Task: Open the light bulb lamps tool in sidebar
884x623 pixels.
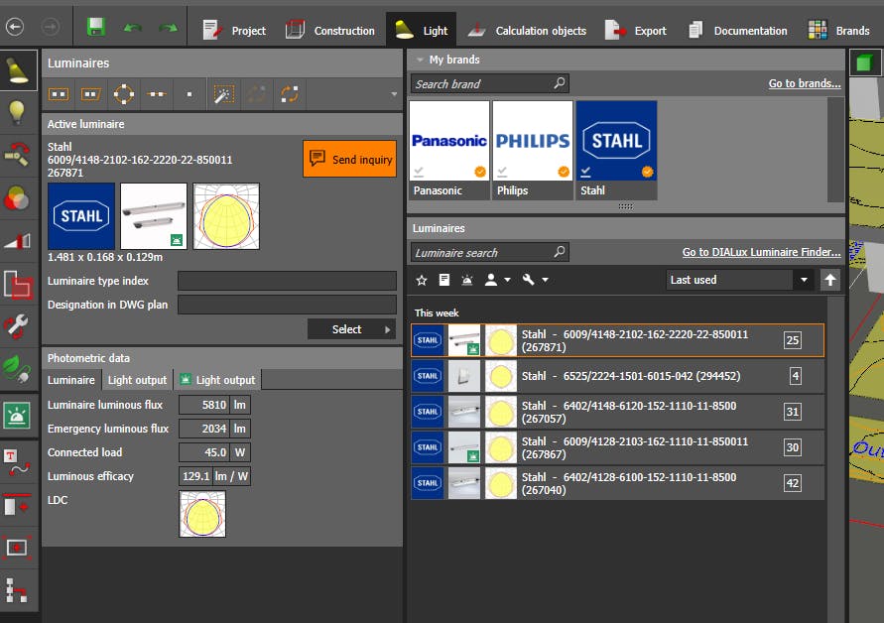Action: (17, 111)
